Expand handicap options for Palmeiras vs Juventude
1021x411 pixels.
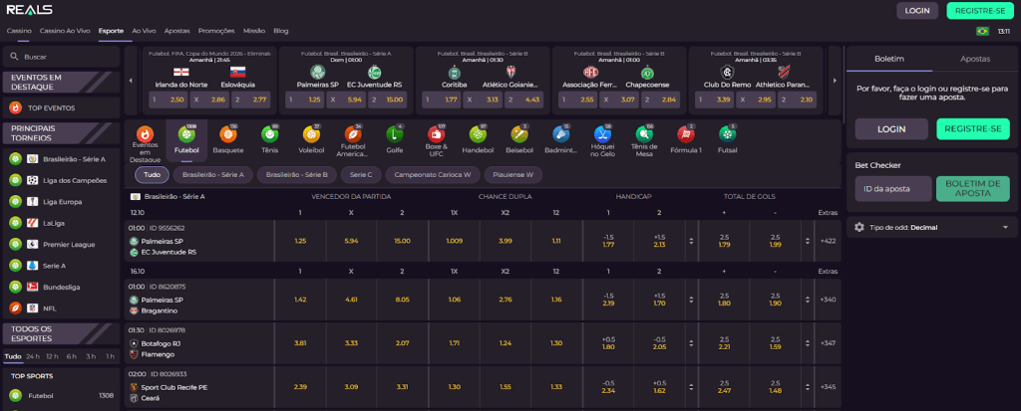691,241
